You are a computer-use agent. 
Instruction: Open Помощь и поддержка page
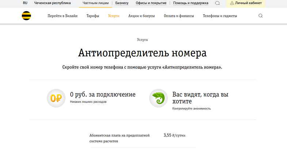191,3
